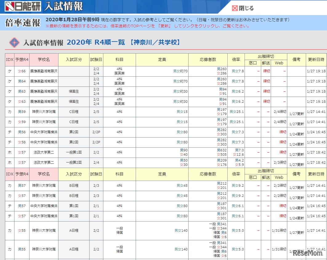Open the IDX letter ケ for 慶應義塾湘南藤沢
Viewport: 327px width, 260px height.
pyautogui.click(x=9, y=70)
